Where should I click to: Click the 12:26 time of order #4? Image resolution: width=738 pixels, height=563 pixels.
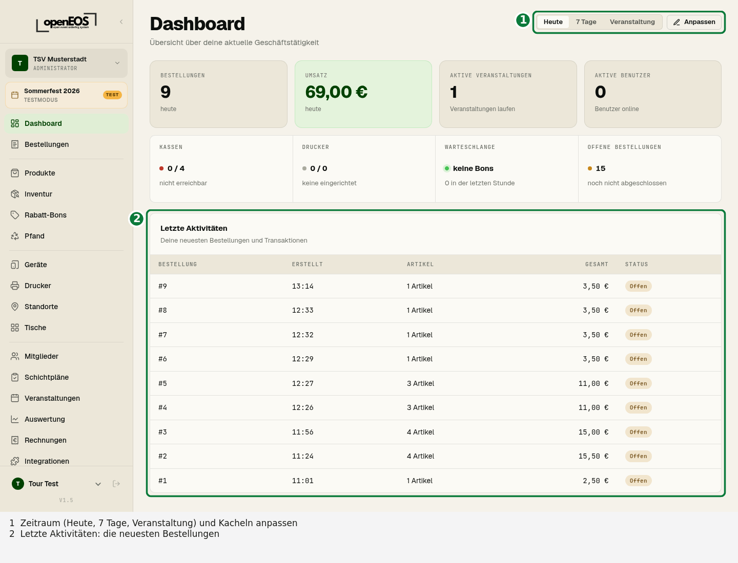click(303, 407)
